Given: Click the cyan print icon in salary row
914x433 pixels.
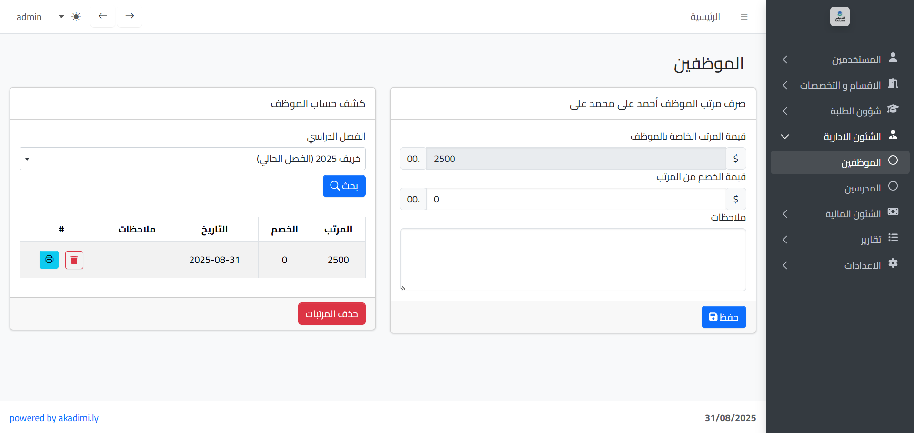Looking at the screenshot, I should click(x=49, y=260).
